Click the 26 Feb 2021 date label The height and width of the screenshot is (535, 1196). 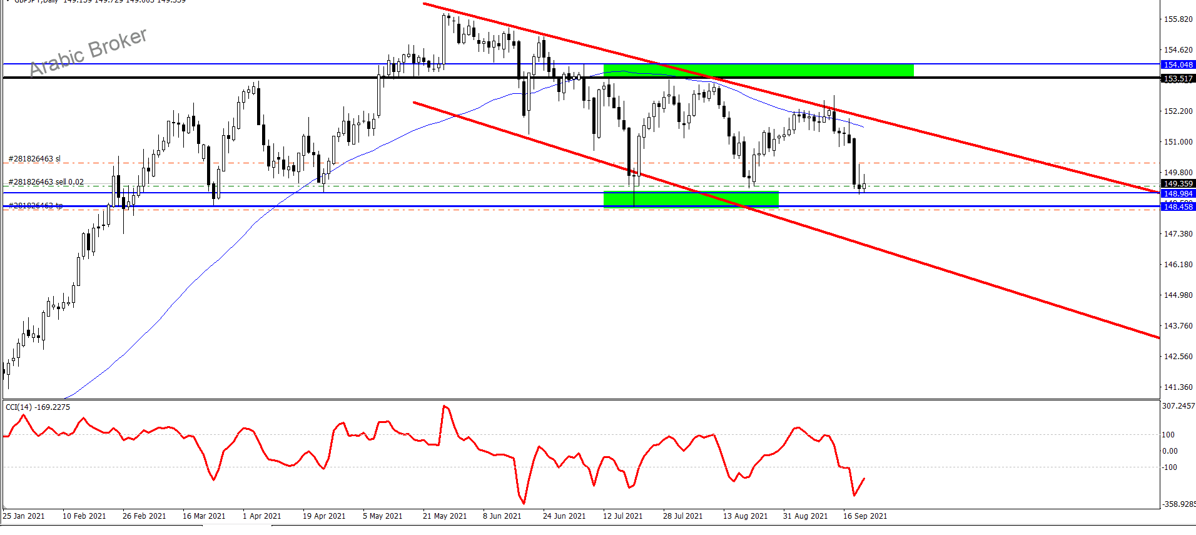tap(144, 516)
